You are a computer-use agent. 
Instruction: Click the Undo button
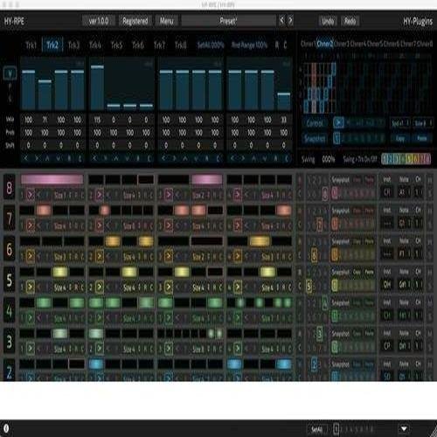328,21
